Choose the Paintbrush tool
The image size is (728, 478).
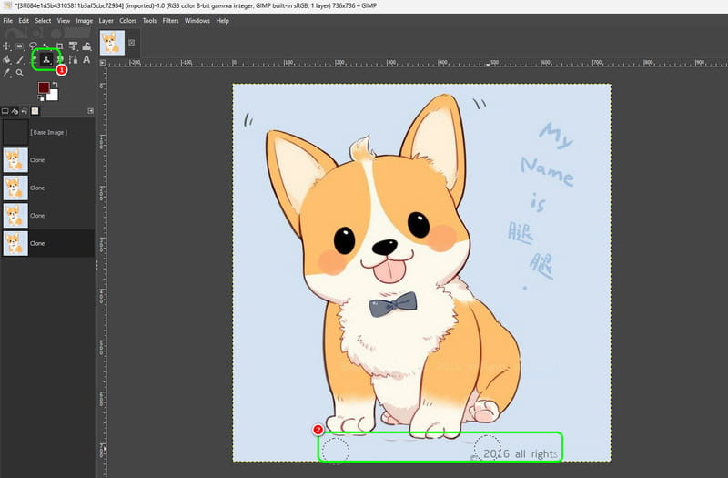20,60
